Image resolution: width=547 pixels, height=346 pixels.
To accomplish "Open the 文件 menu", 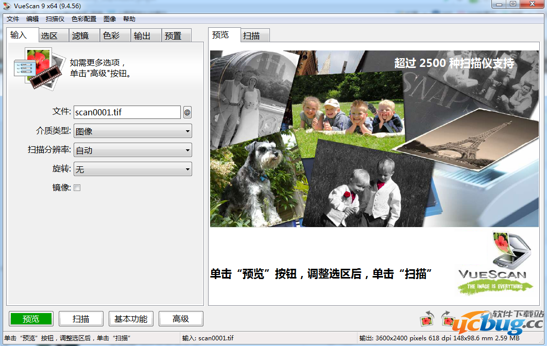I will click(13, 19).
